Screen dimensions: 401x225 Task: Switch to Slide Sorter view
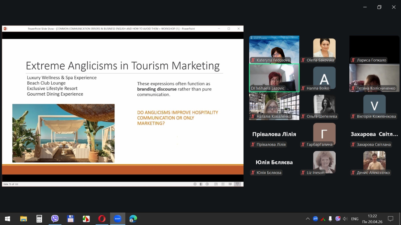[x=223, y=184]
